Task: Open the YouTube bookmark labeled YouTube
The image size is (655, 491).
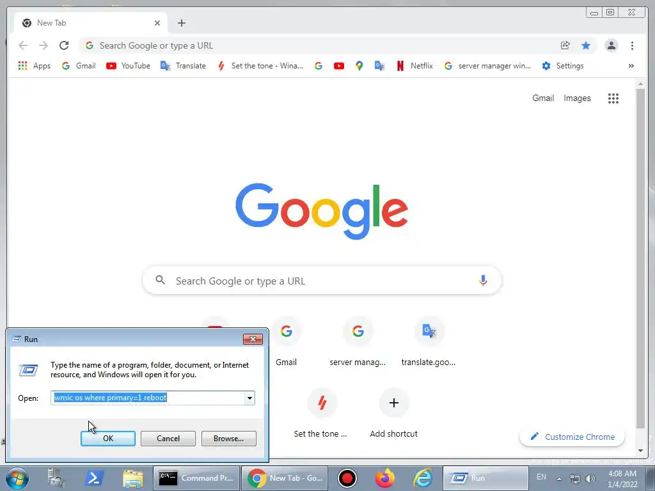Action: pos(128,66)
